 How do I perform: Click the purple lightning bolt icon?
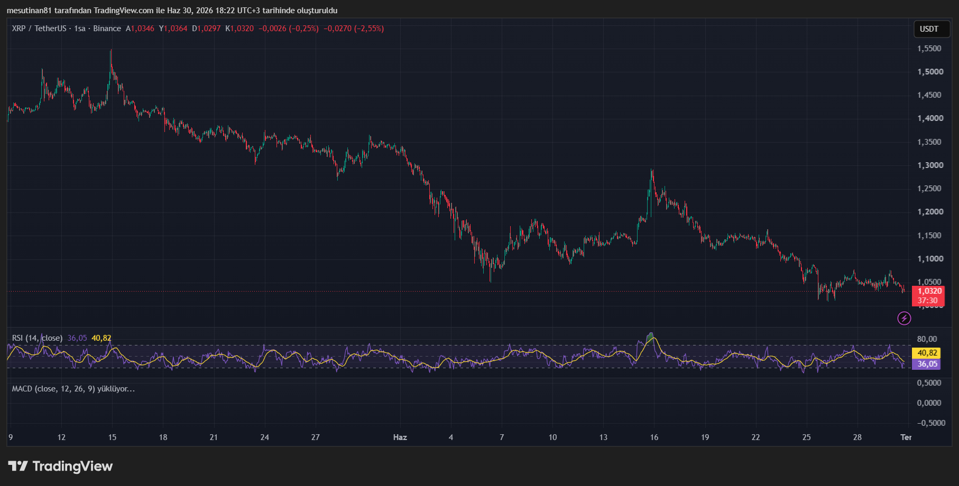pos(904,319)
